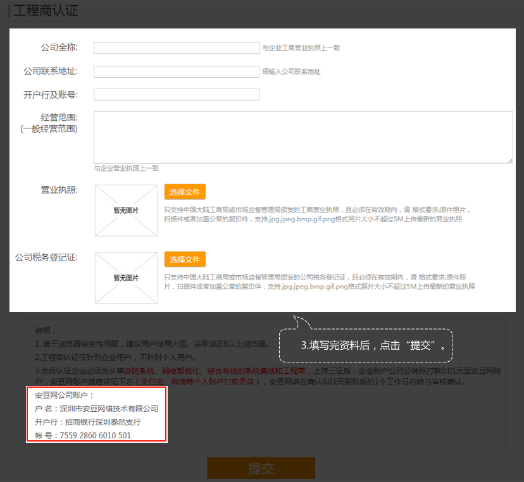Click the 开户行及账号 field label
Image resolution: width=524 pixels, height=482 pixels.
[x=50, y=95]
